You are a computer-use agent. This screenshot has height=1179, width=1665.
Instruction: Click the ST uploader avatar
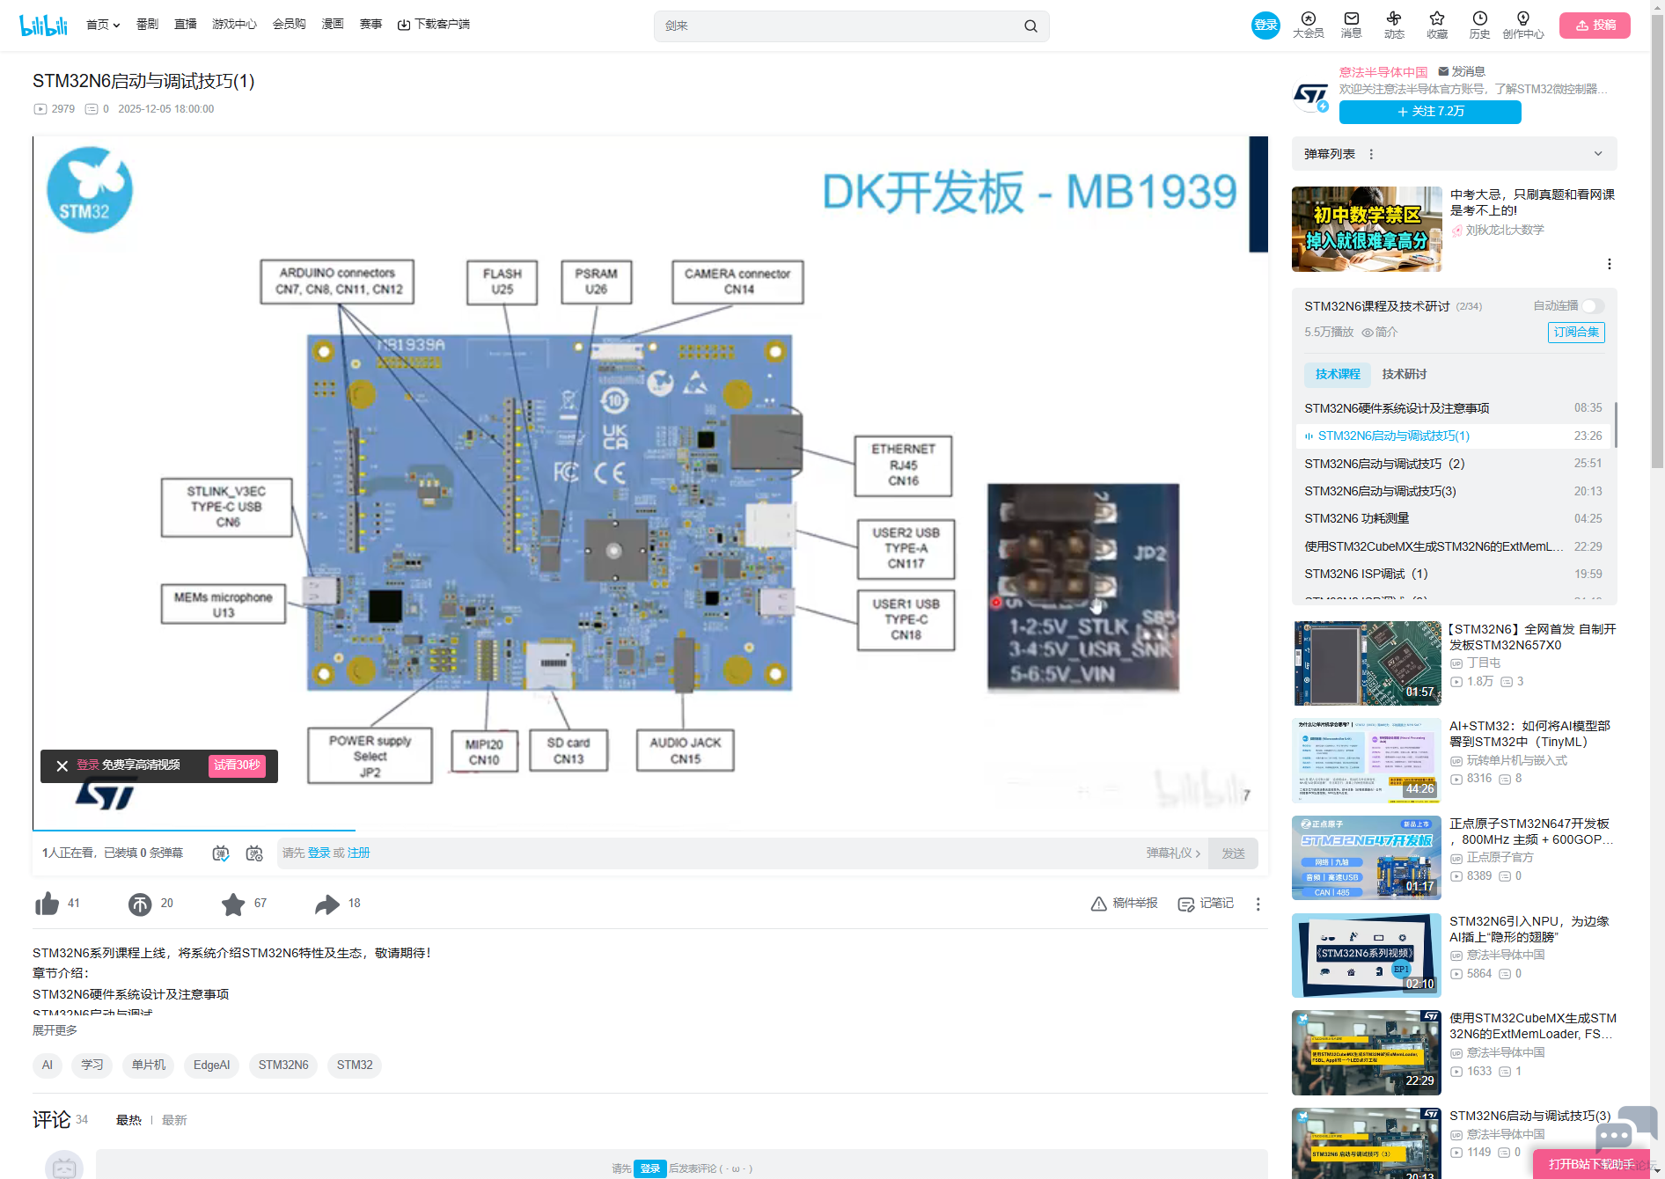pyautogui.click(x=1310, y=95)
